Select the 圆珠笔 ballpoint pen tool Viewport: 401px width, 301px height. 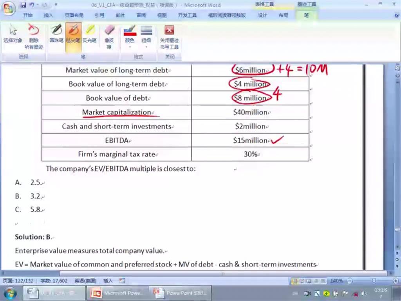(x=56, y=34)
